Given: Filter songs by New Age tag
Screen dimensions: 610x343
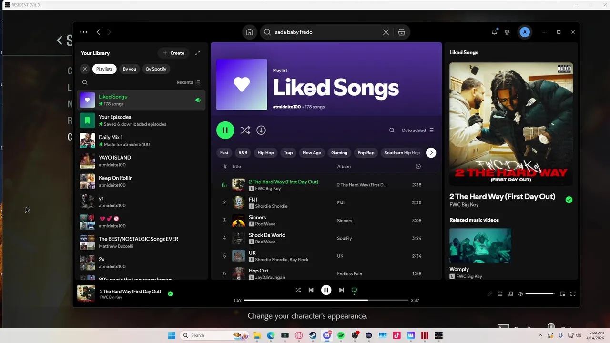Looking at the screenshot, I should click(312, 153).
